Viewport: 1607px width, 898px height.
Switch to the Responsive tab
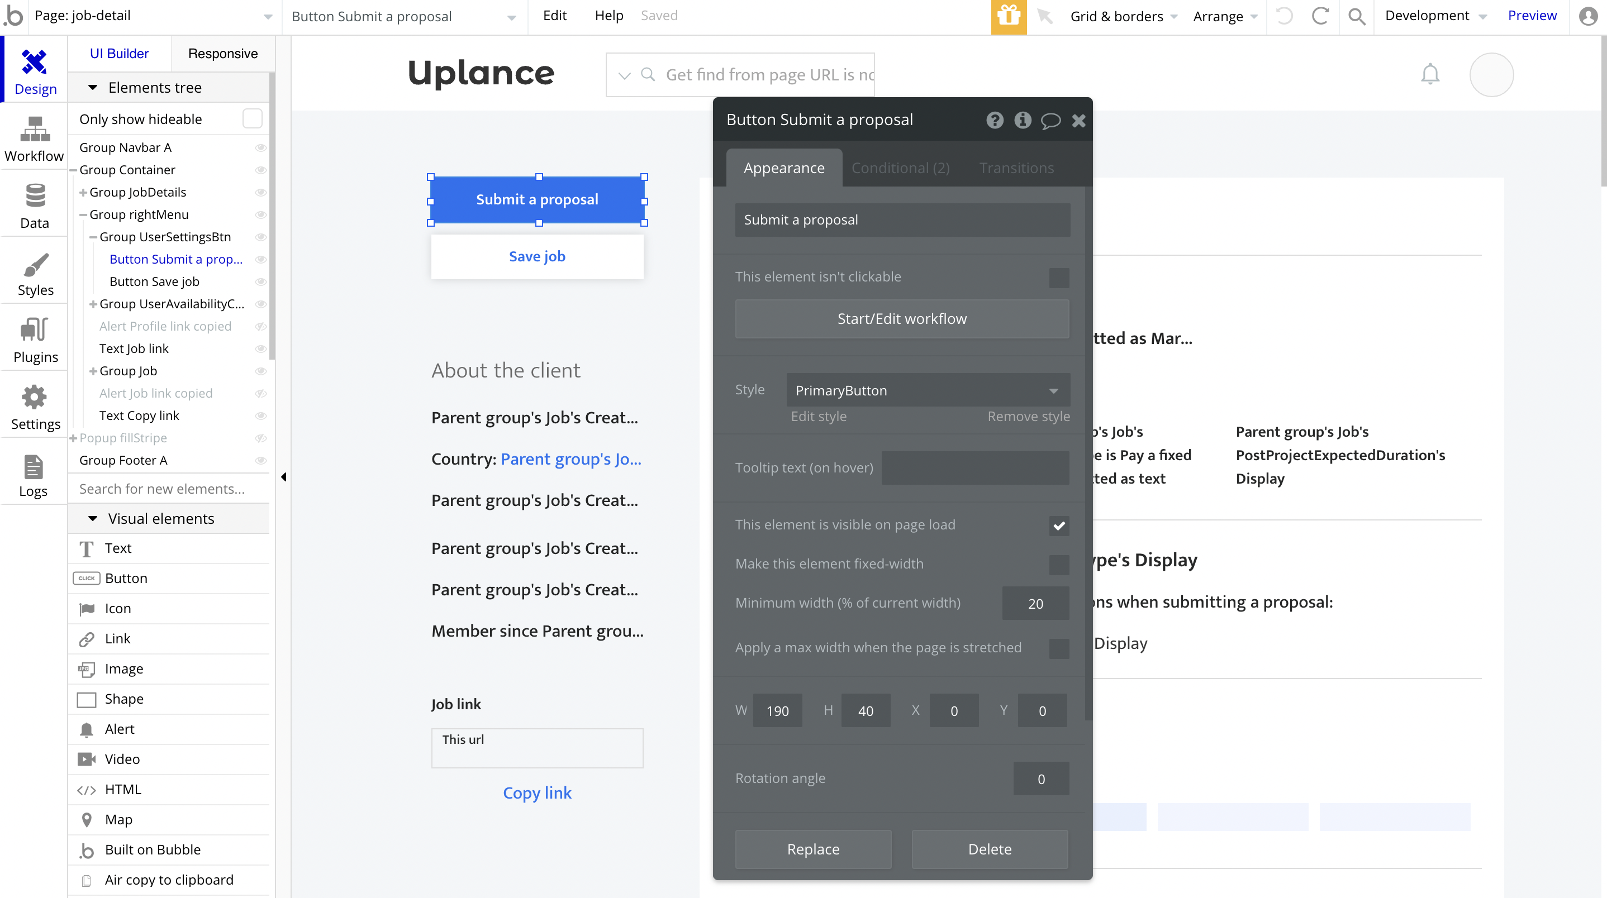[223, 54]
